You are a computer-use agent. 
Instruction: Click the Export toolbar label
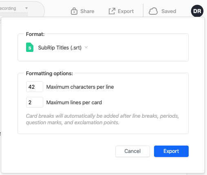126,11
